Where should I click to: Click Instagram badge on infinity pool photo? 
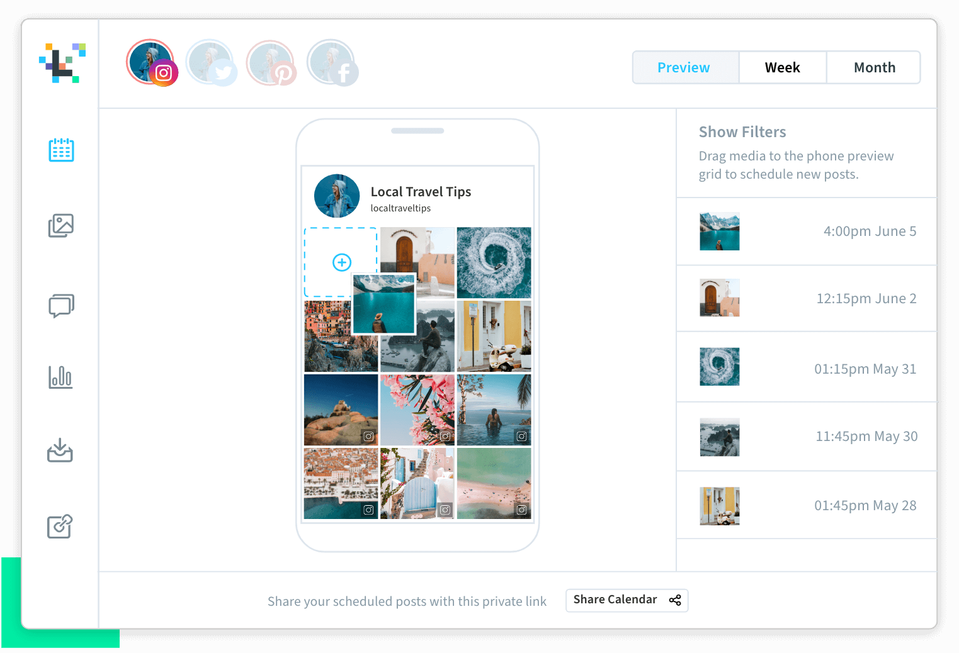tap(522, 436)
